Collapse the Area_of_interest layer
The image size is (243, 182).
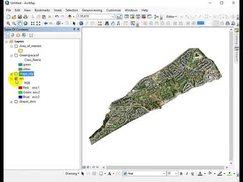pyautogui.click(x=11, y=46)
